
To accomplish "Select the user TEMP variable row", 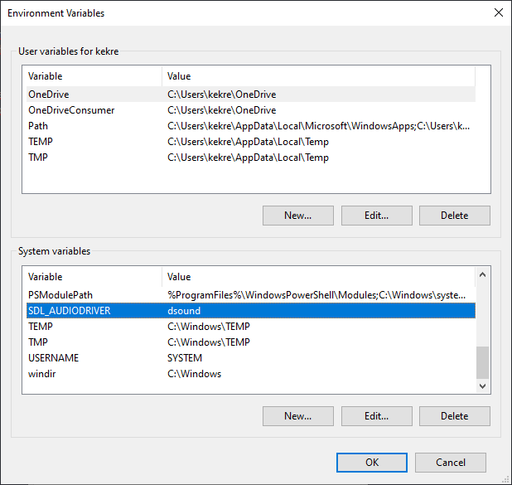I will point(41,142).
